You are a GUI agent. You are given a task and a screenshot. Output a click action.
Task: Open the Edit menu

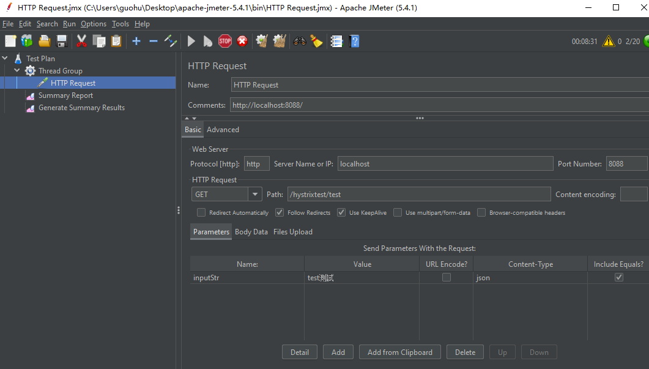click(25, 24)
